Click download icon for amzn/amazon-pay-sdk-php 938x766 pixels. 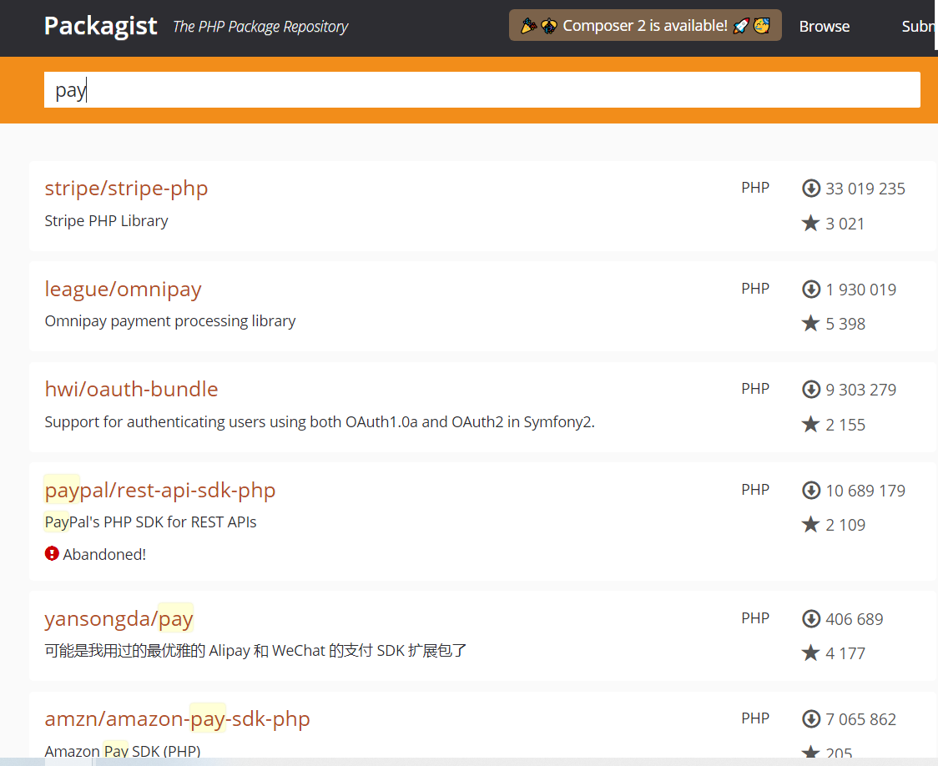click(810, 718)
